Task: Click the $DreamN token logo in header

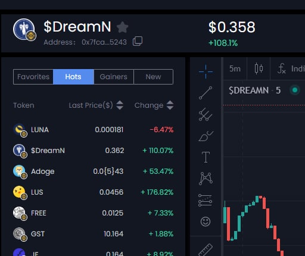Action: click(24, 29)
